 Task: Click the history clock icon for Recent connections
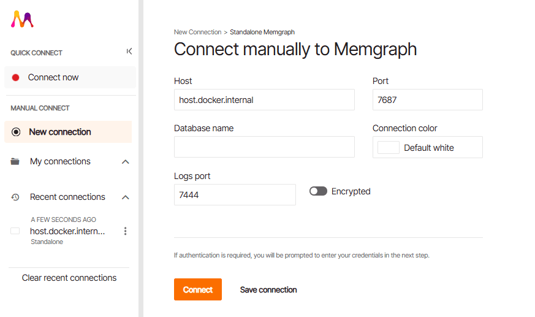(x=15, y=197)
